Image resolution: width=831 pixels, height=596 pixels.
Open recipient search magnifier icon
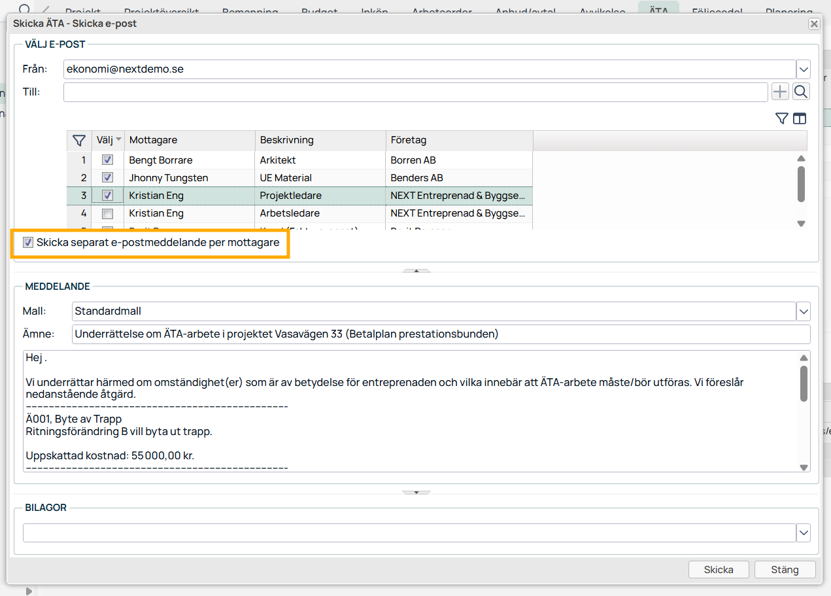pyautogui.click(x=802, y=92)
